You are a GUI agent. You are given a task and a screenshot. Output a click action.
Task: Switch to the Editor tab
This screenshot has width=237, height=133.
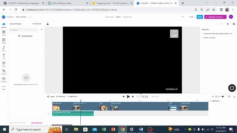[118, 17]
